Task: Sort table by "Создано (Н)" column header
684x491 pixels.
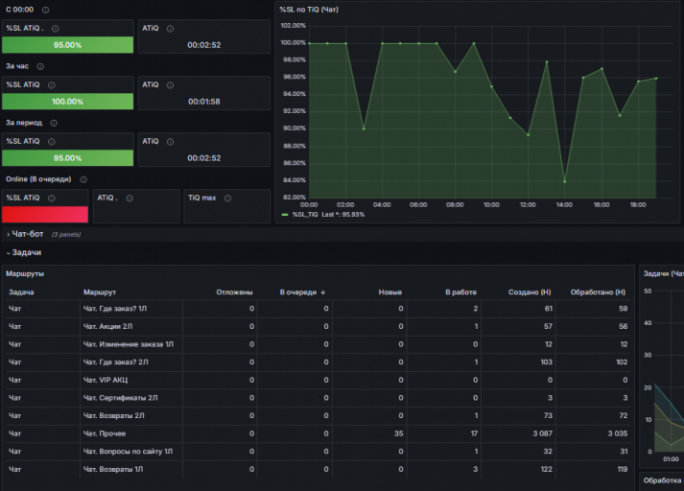Action: tap(530, 292)
